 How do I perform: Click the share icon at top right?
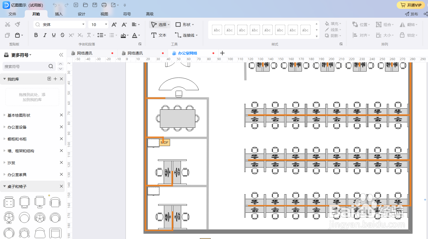(426, 14)
